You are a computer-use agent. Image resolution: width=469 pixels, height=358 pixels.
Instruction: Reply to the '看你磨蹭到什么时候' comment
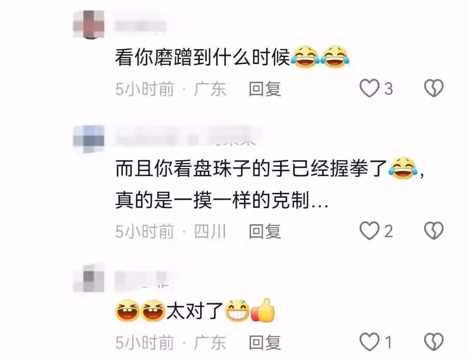pos(265,89)
